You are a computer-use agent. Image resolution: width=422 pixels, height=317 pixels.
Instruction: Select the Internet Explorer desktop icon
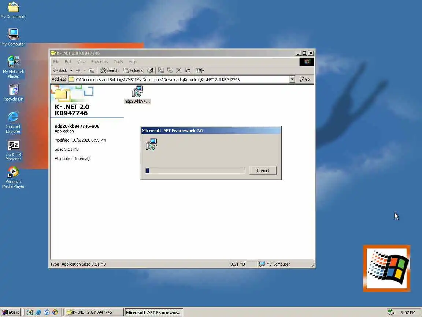pos(13,122)
